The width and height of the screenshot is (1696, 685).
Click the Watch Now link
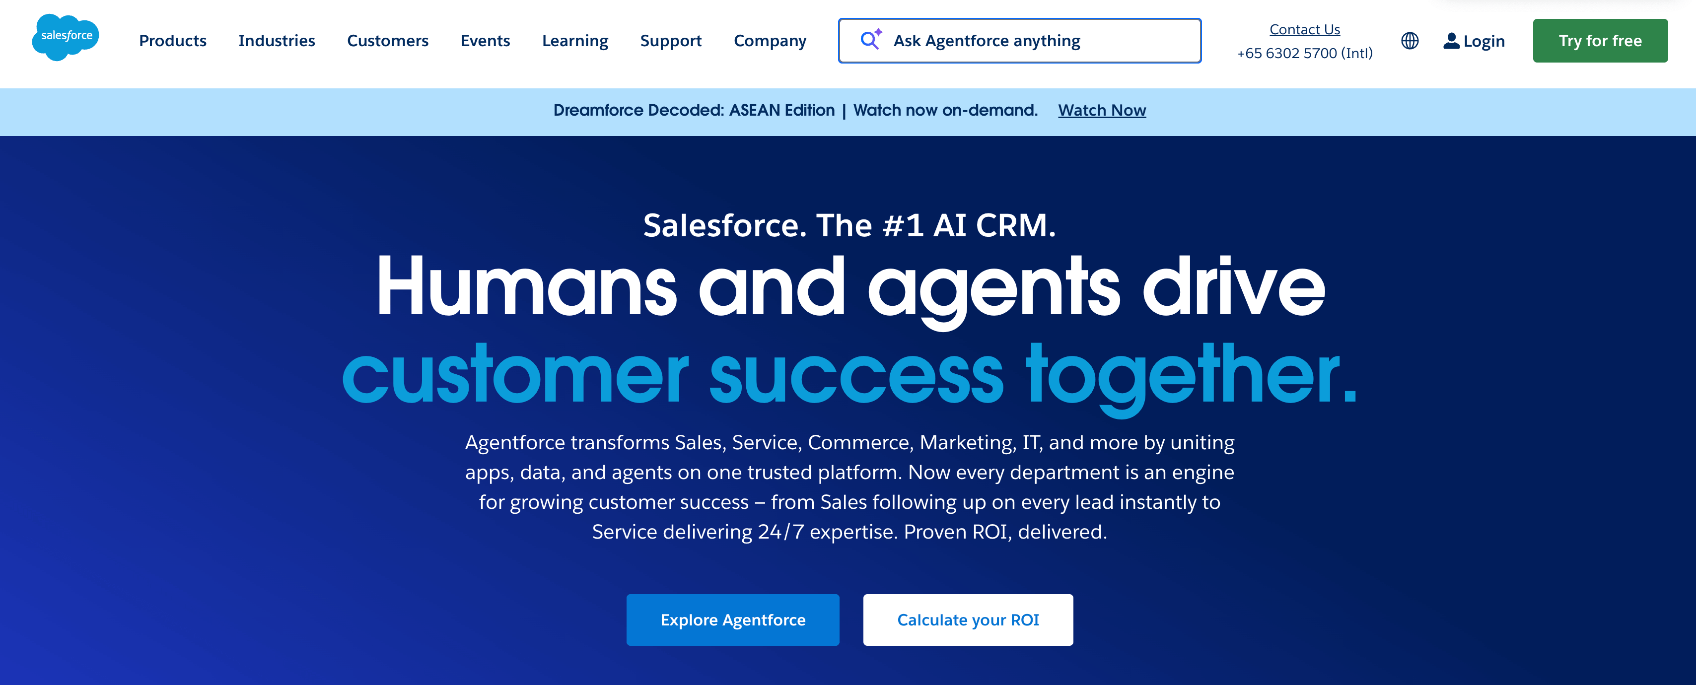click(1102, 110)
